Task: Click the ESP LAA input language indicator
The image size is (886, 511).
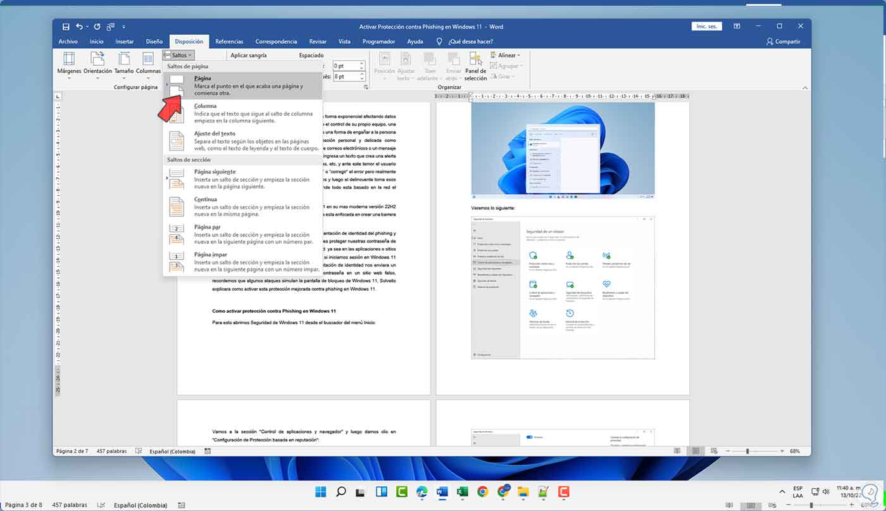Action: pos(799,492)
